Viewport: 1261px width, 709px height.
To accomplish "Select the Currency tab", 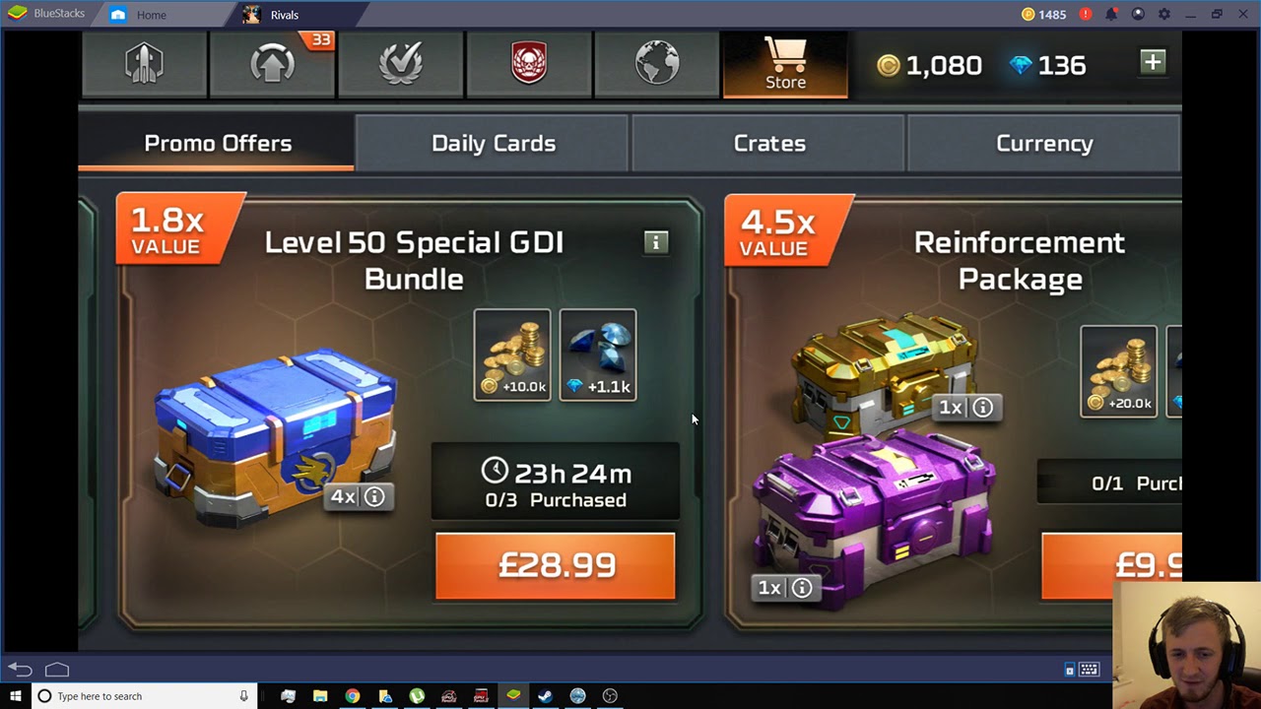I will click(x=1044, y=144).
